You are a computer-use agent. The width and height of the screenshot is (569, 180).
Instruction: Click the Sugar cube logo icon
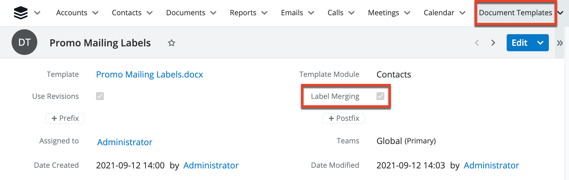(21, 13)
